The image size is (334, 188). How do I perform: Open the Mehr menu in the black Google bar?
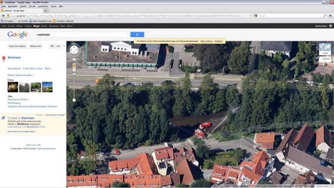tap(70, 26)
